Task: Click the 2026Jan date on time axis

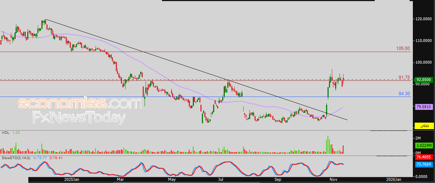Action: [393, 179]
